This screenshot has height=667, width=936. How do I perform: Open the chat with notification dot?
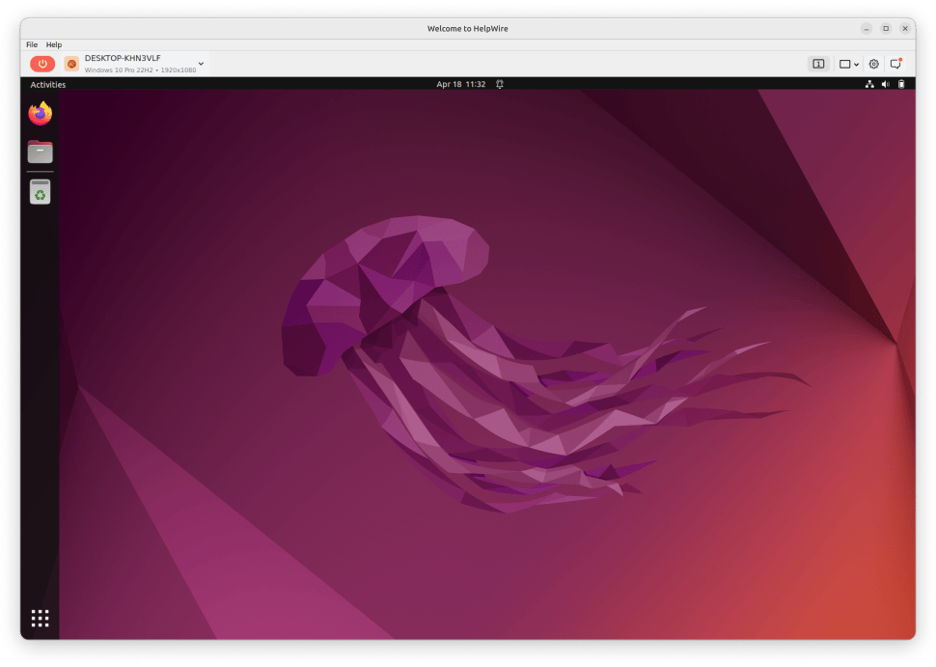[896, 64]
